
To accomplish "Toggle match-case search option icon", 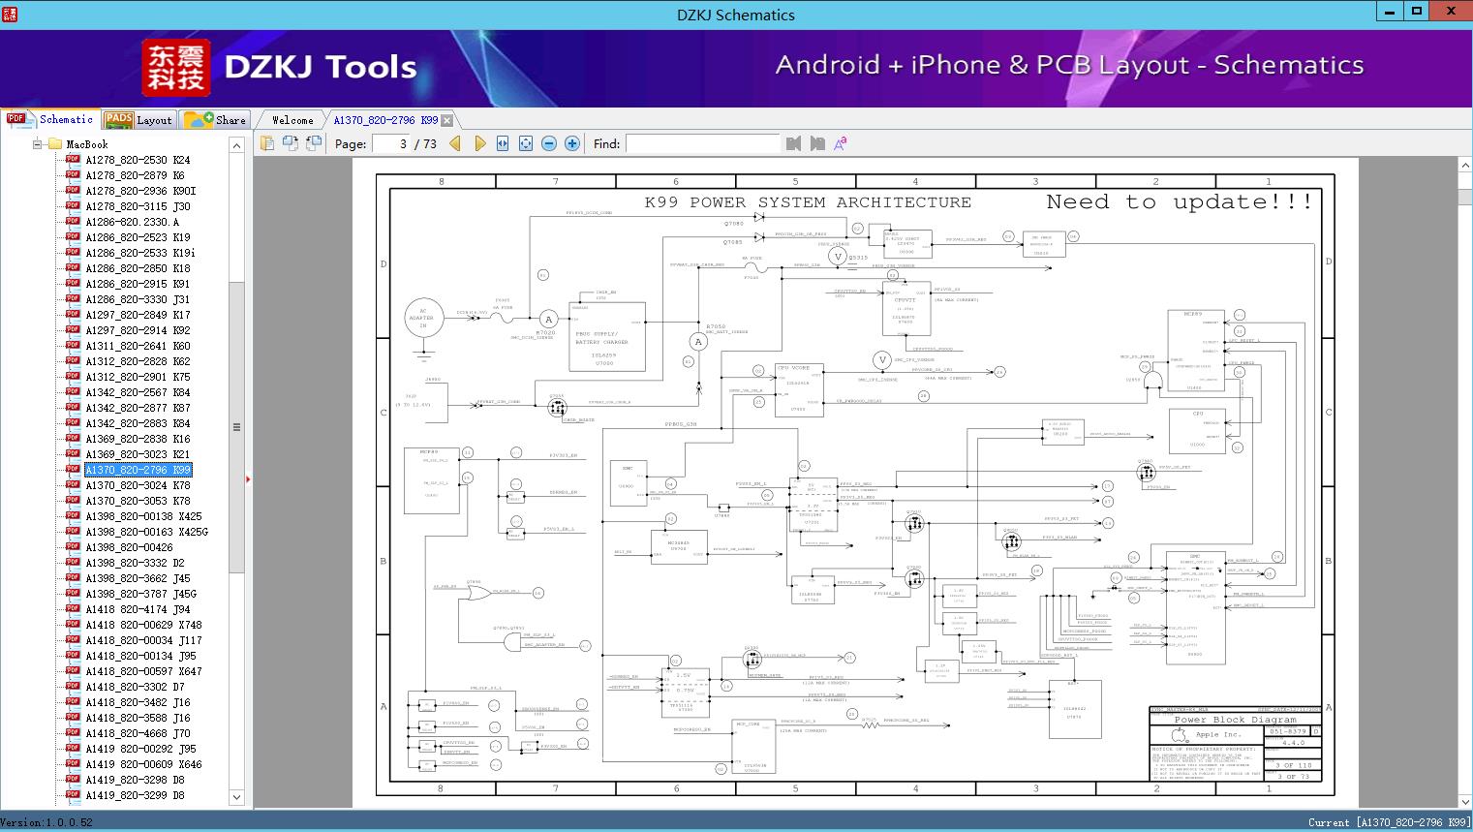I will click(x=841, y=143).
